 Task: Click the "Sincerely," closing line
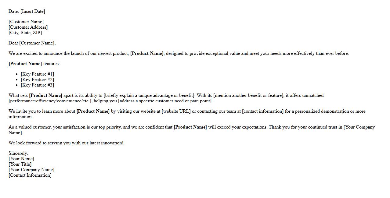coord(18,153)
